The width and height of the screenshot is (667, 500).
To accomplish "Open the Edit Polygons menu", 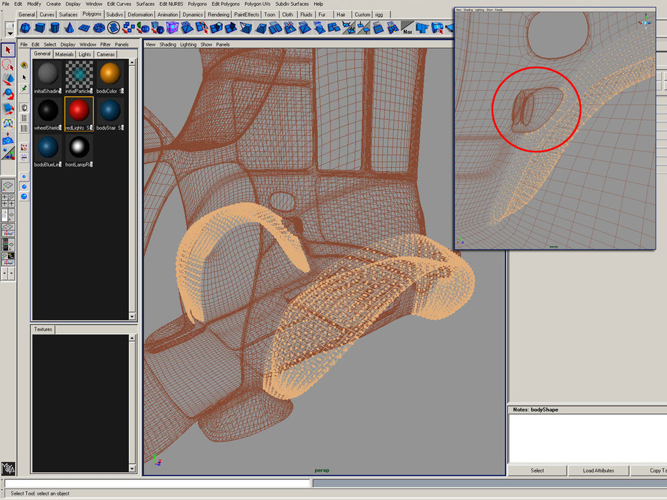I will tap(225, 4).
